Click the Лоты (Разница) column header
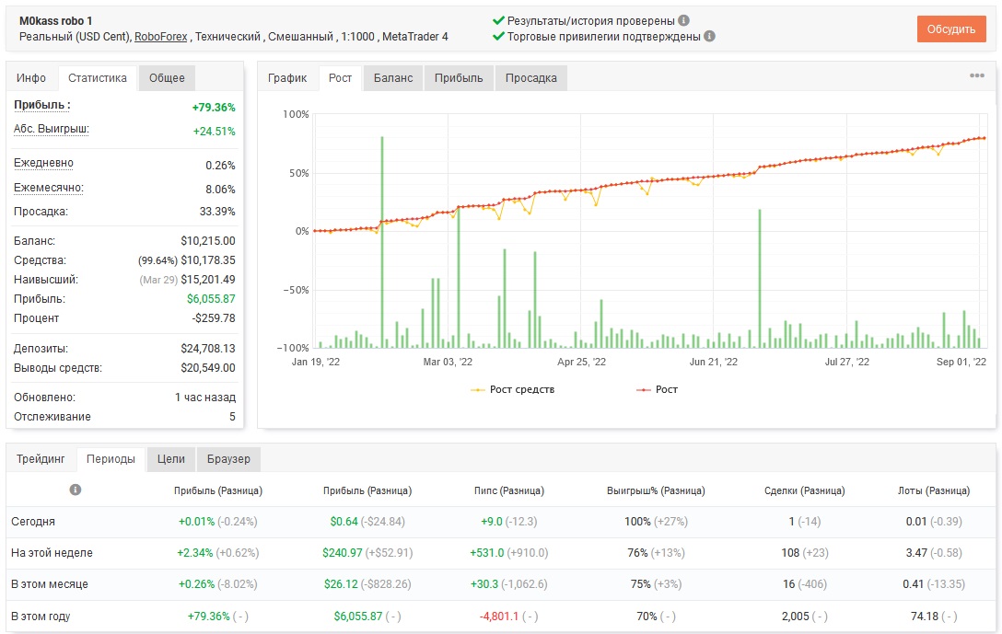 coord(934,490)
